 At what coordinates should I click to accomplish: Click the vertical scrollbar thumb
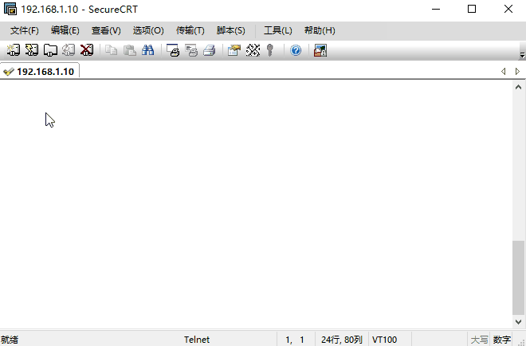point(518,277)
